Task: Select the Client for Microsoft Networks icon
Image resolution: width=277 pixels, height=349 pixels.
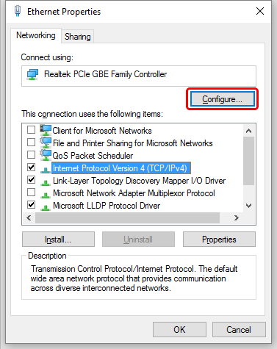Action: [46, 130]
